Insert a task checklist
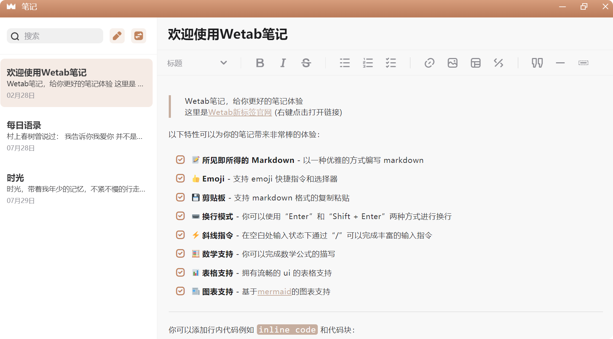Screen dimensions: 613x339 pyautogui.click(x=391, y=63)
